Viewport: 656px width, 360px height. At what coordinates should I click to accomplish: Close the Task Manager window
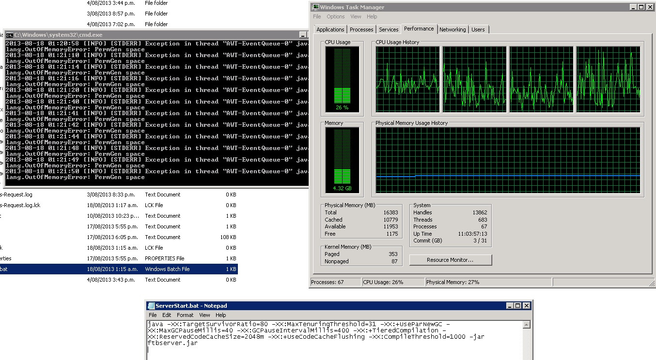(650, 7)
